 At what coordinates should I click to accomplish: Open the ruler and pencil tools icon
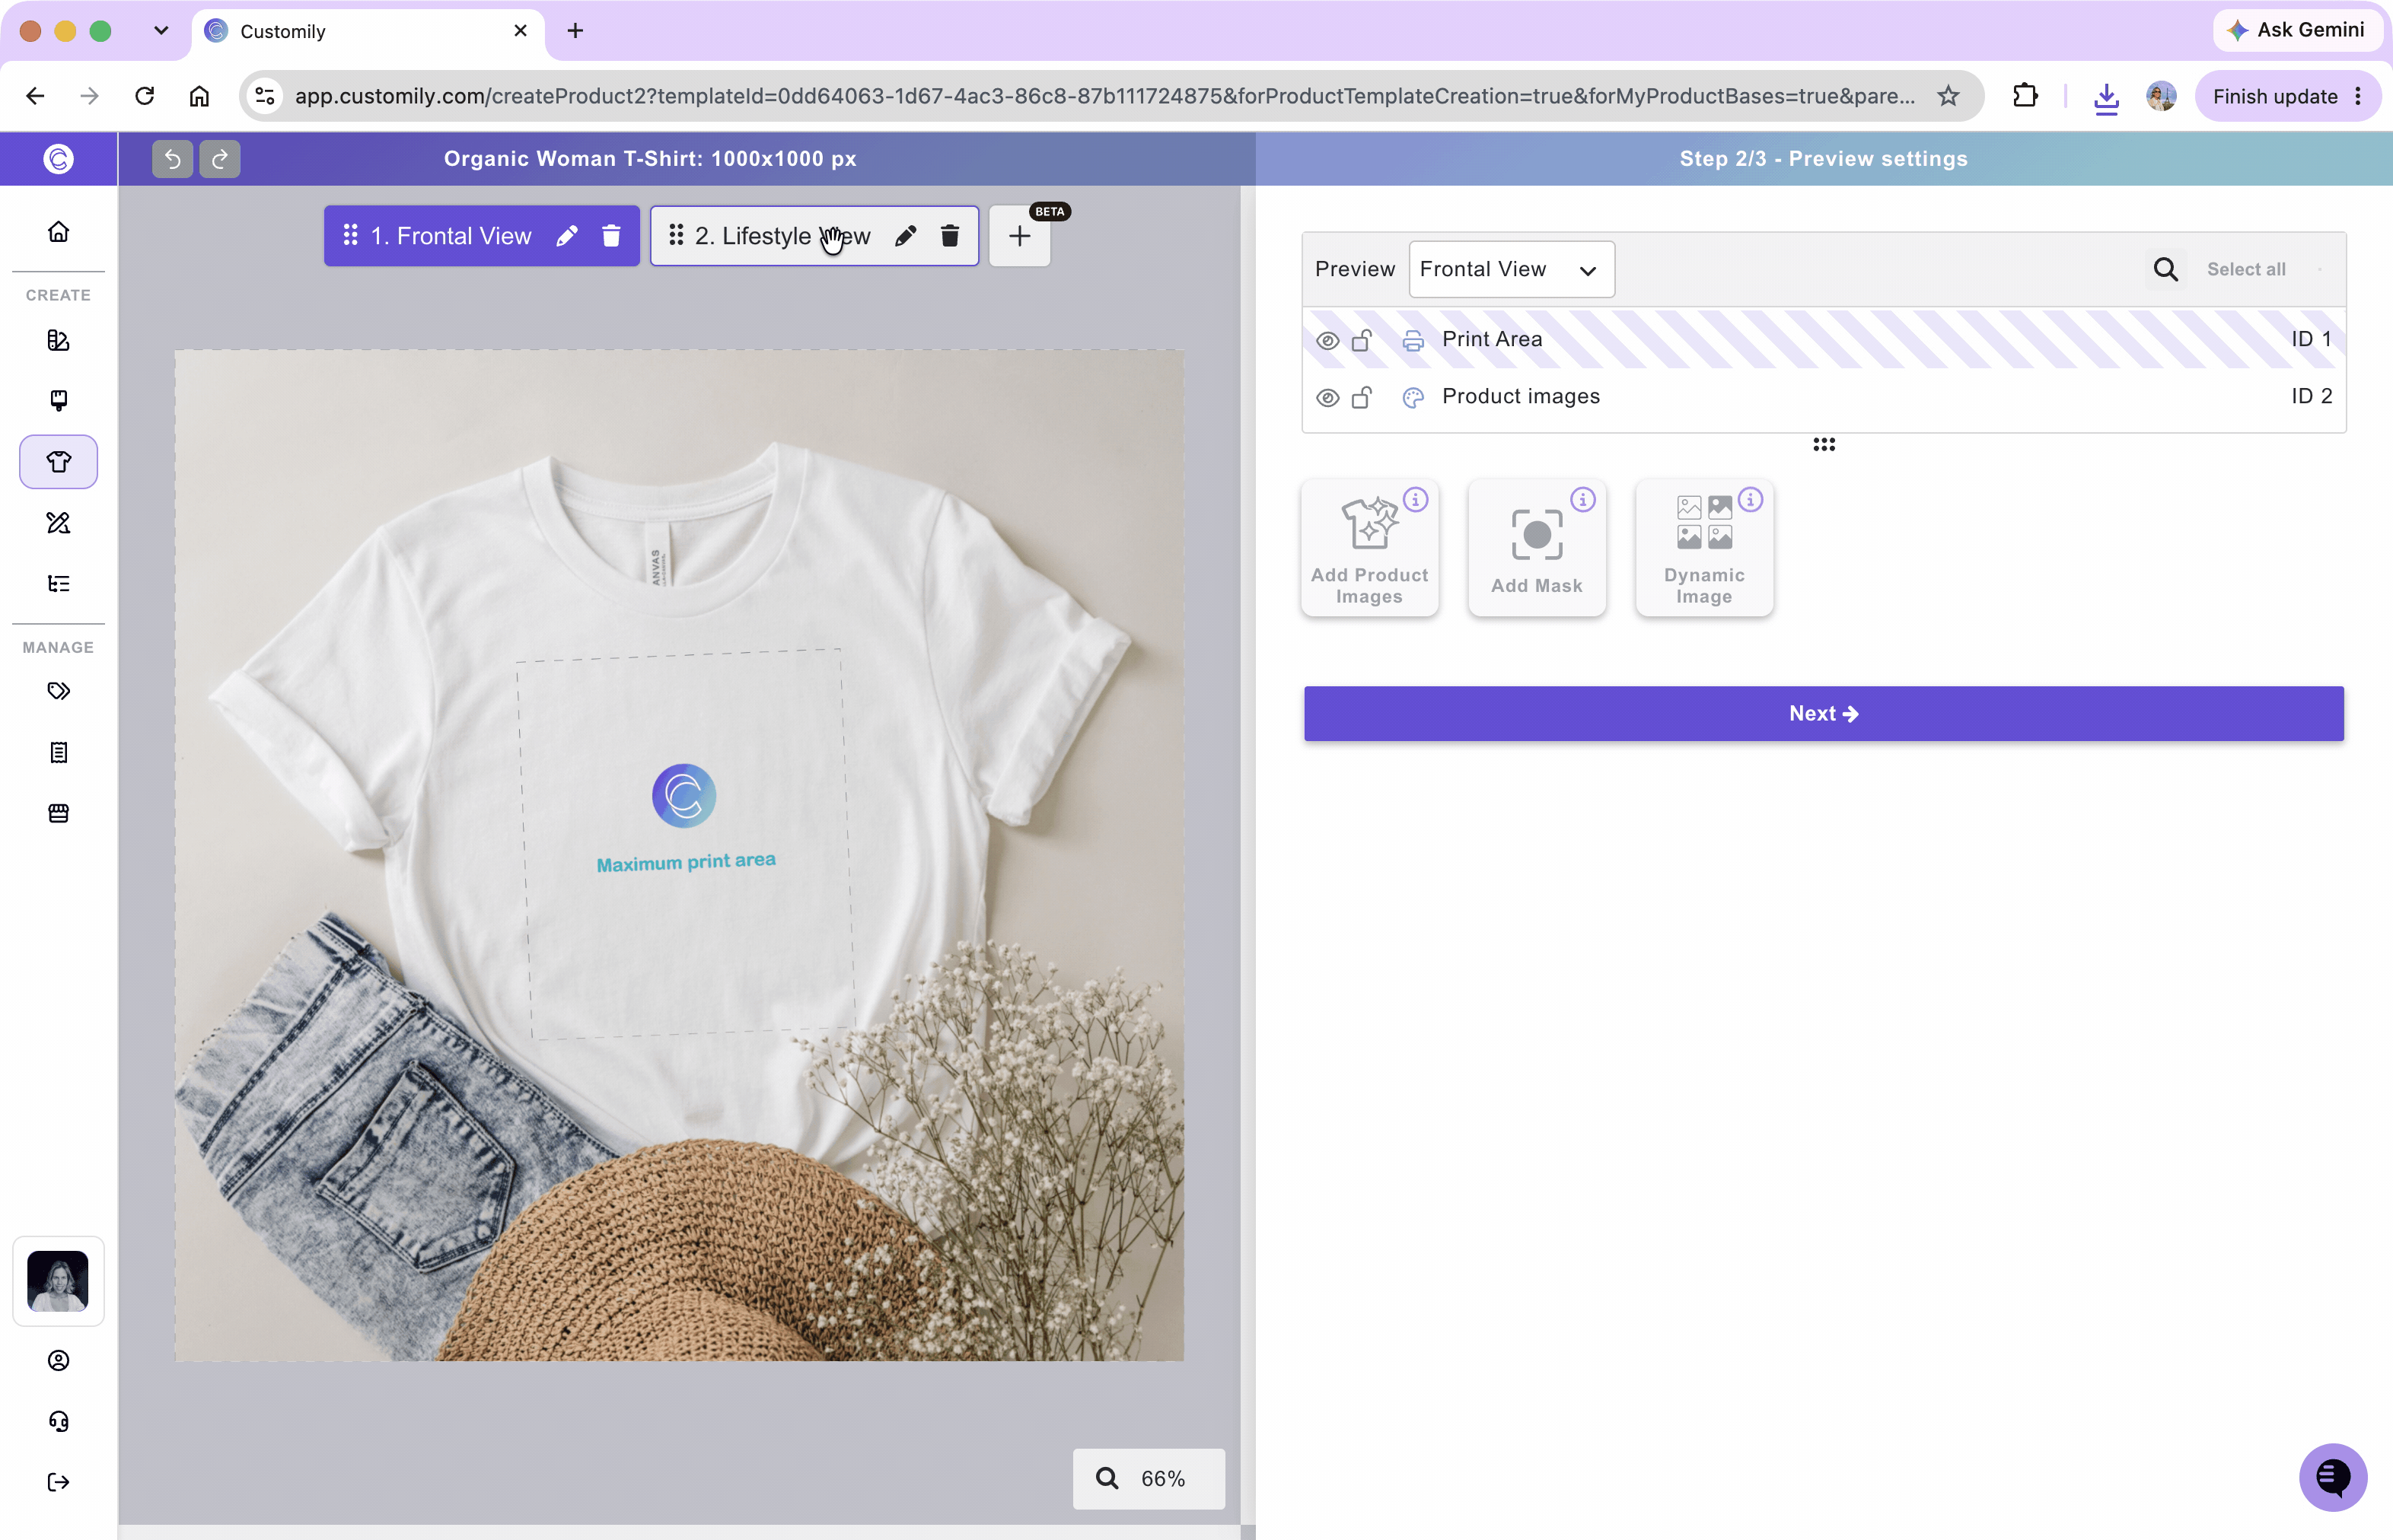[59, 523]
